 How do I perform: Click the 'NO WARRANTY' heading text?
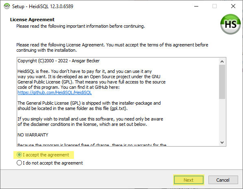(33, 135)
